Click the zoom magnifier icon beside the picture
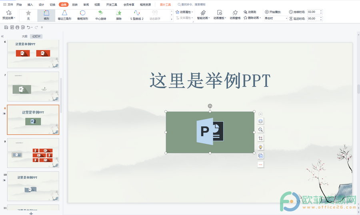The image size is (360, 215). [260, 129]
